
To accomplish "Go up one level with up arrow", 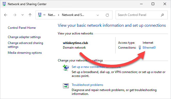I will click(30, 15).
